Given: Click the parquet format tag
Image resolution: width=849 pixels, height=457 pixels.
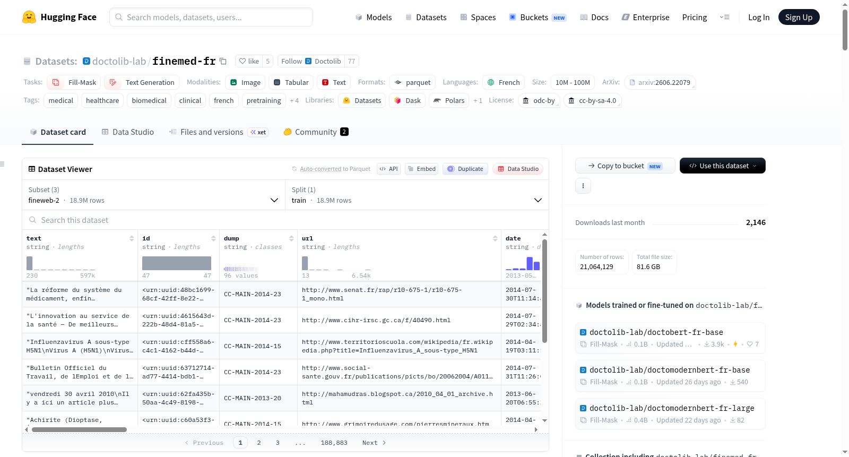Looking at the screenshot, I should coord(413,82).
